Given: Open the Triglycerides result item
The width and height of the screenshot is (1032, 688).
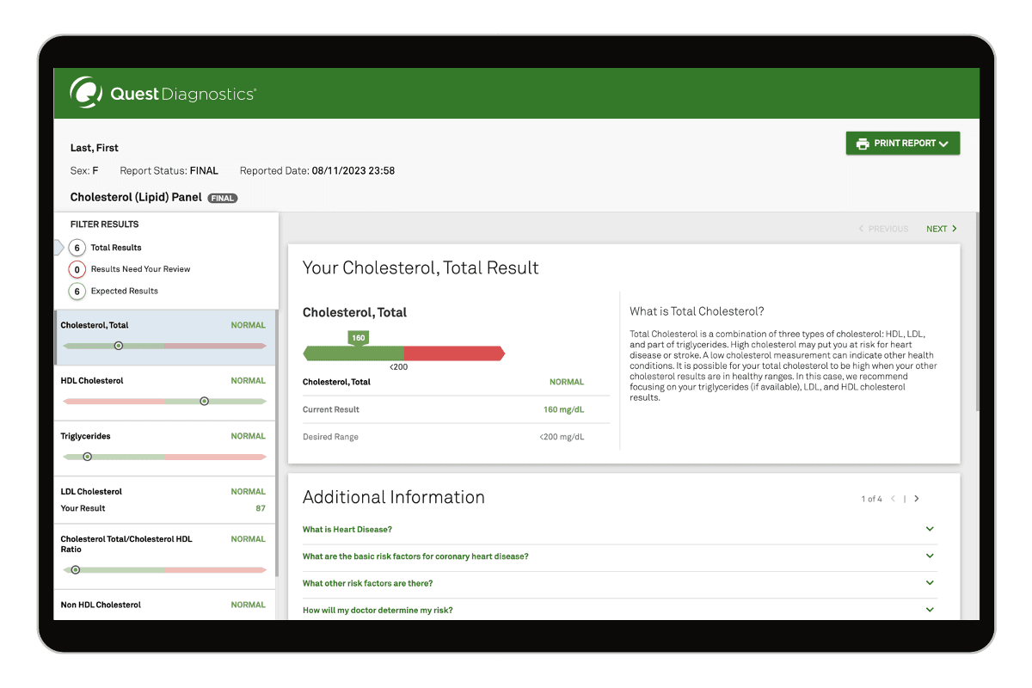Looking at the screenshot, I should [x=163, y=447].
